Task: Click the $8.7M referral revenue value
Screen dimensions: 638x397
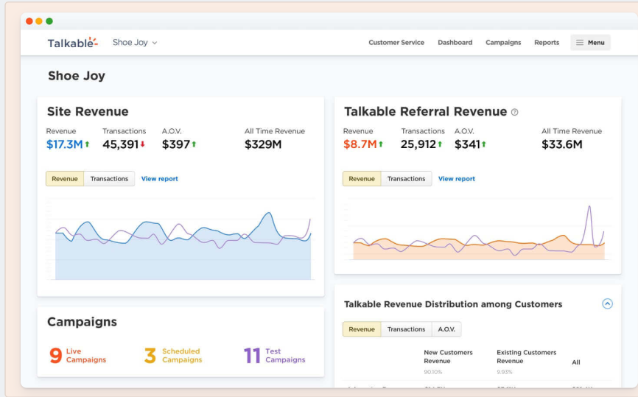Action: [x=360, y=144]
